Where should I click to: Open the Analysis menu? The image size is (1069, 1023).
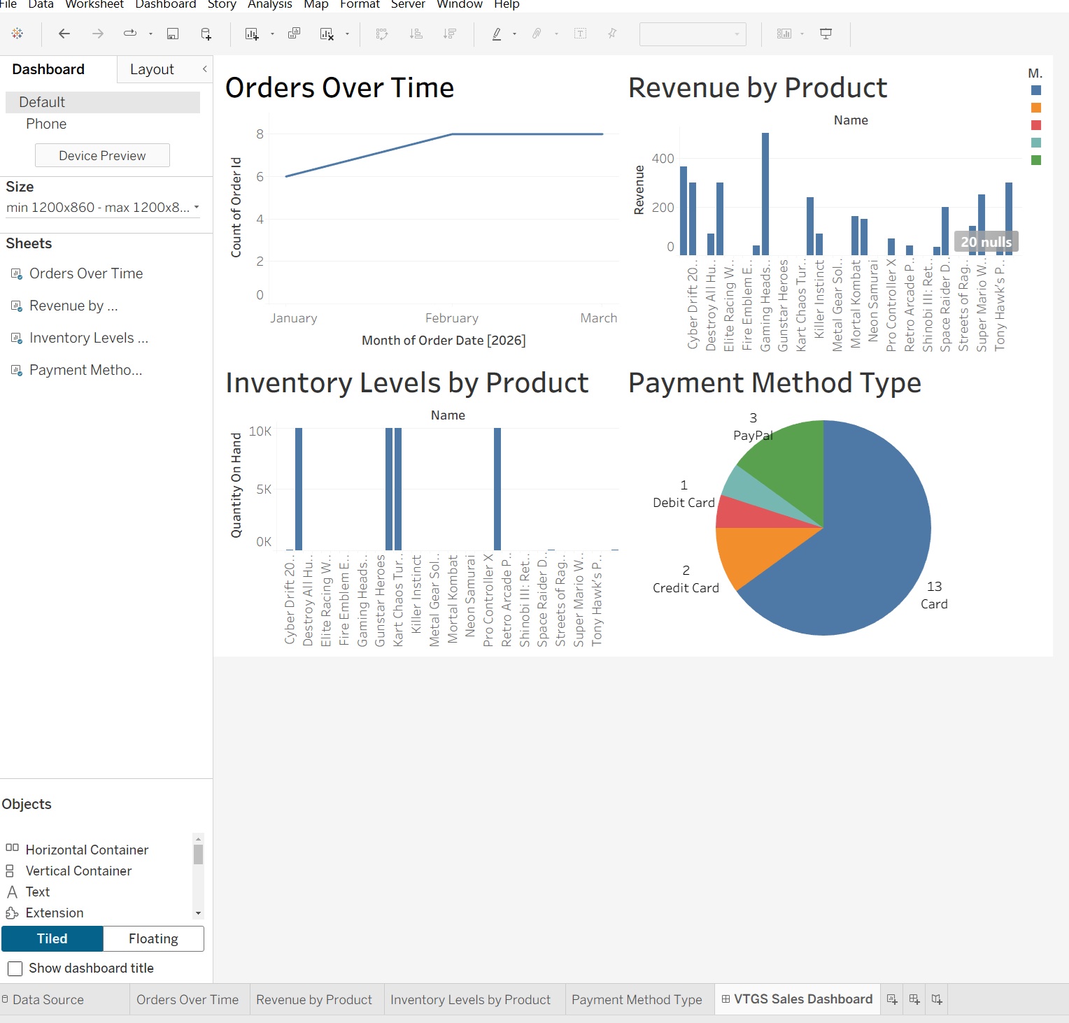point(269,5)
